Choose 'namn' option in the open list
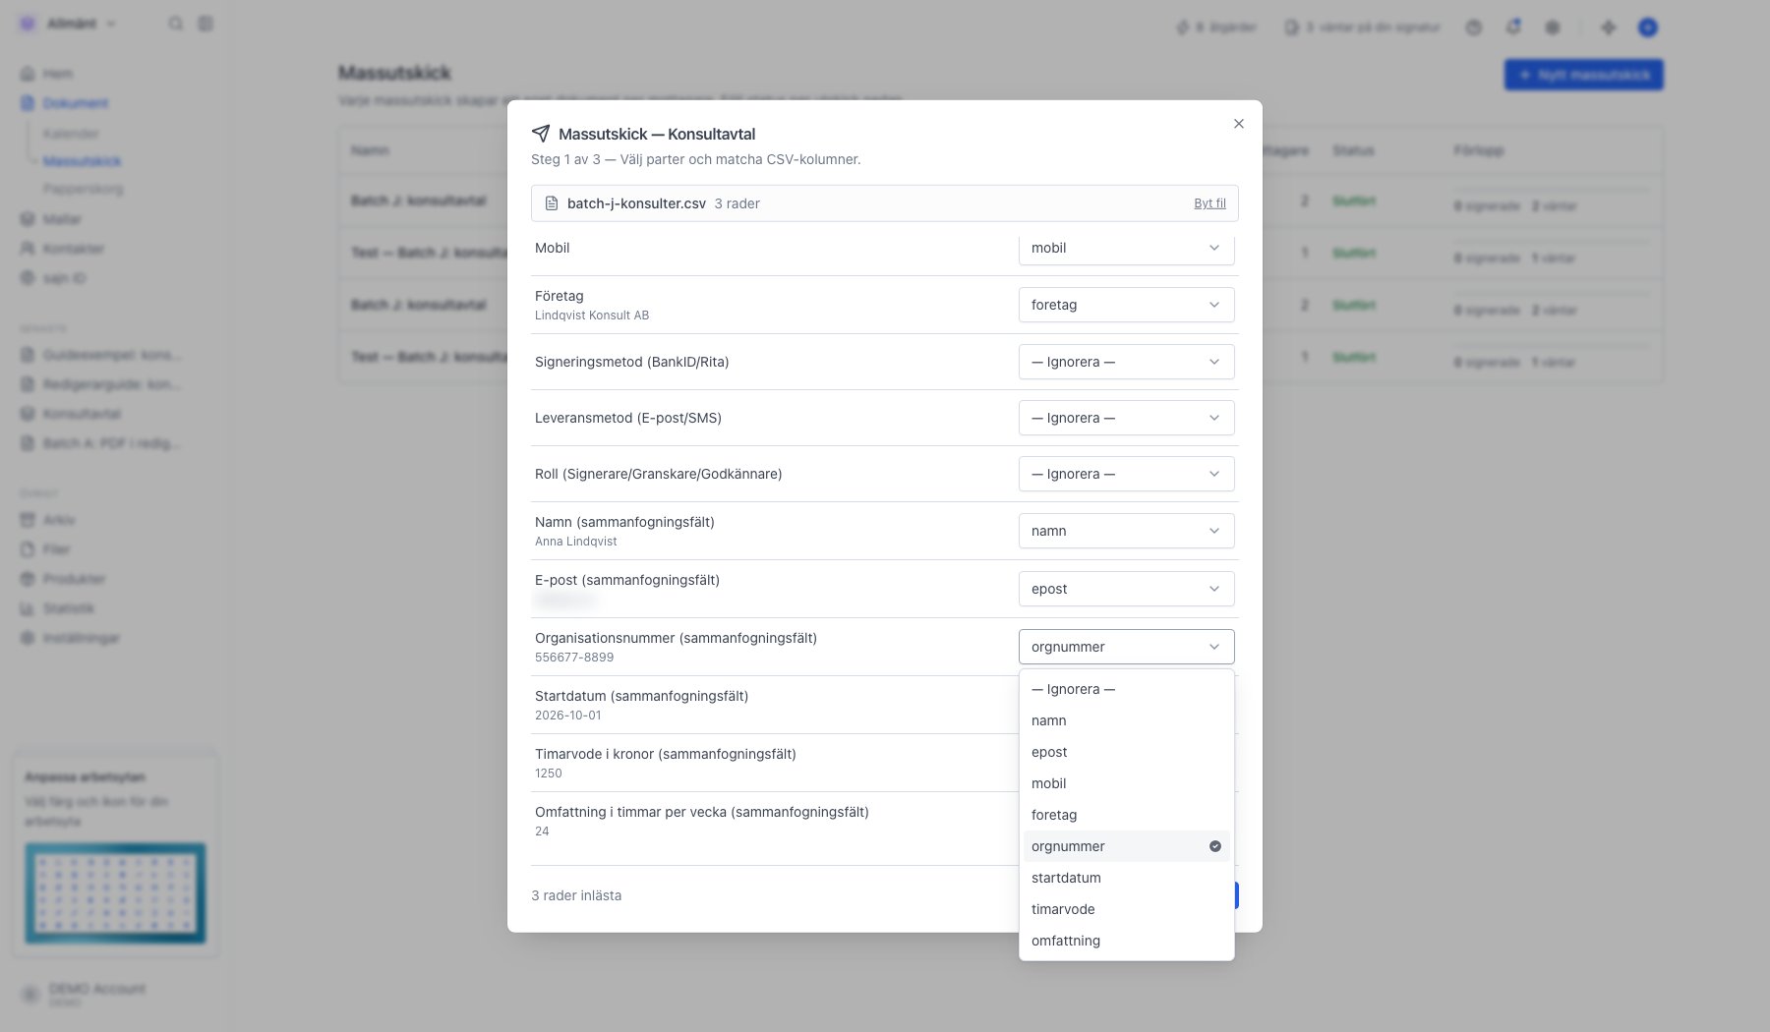 pos(1126,720)
